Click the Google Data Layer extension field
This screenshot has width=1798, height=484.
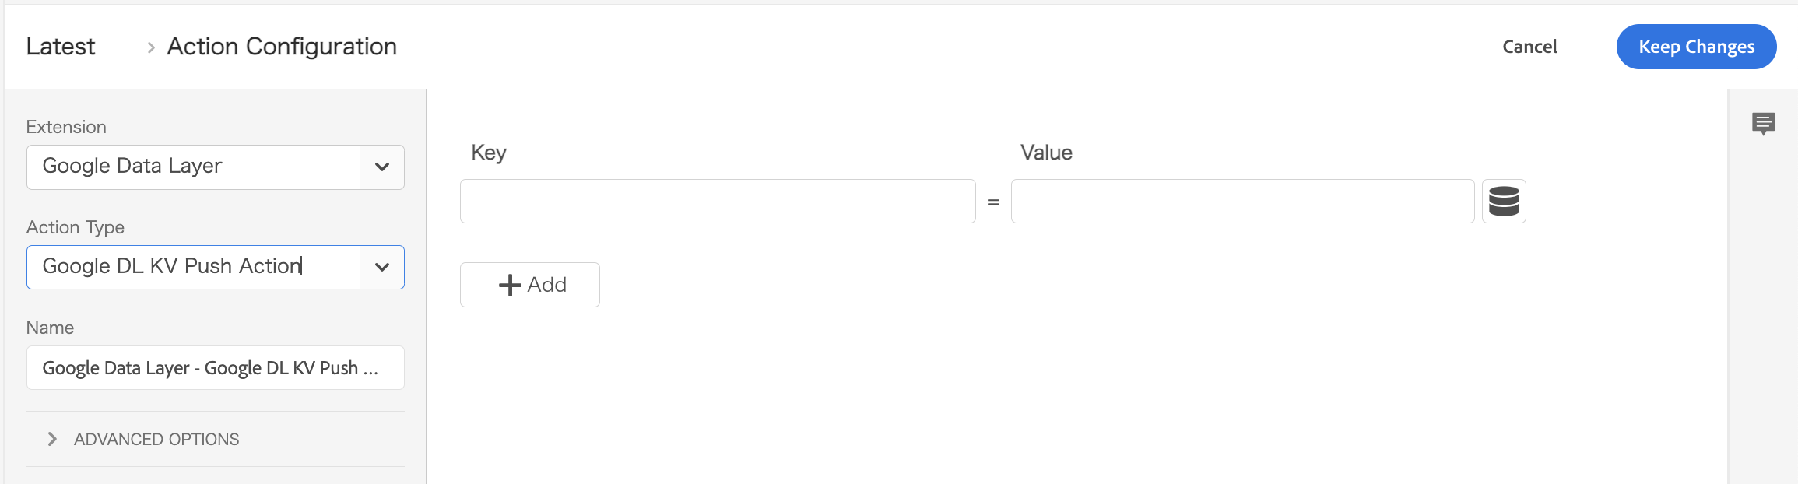click(193, 167)
